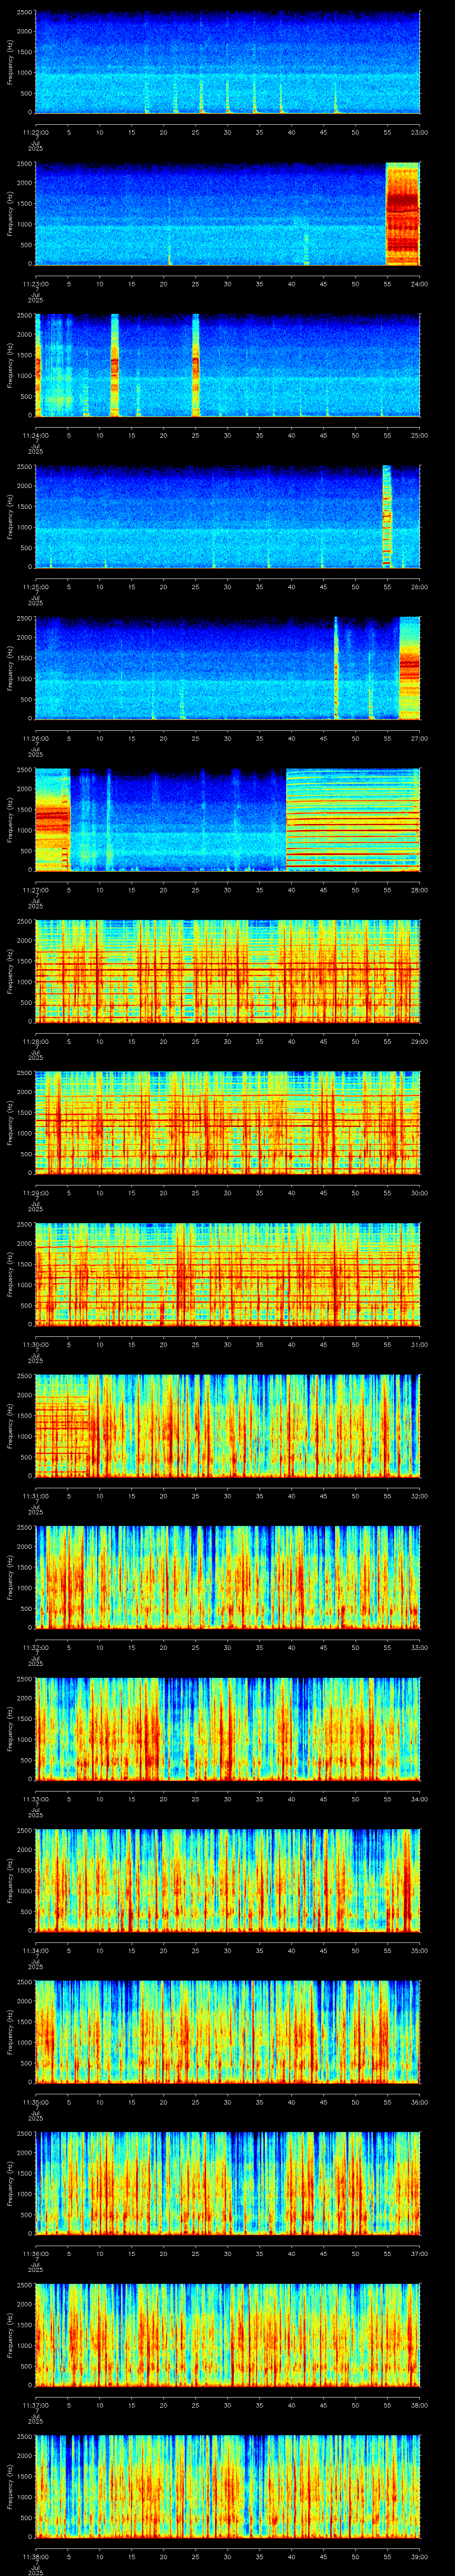Click the 11:29:00 start time label

[x=35, y=1193]
